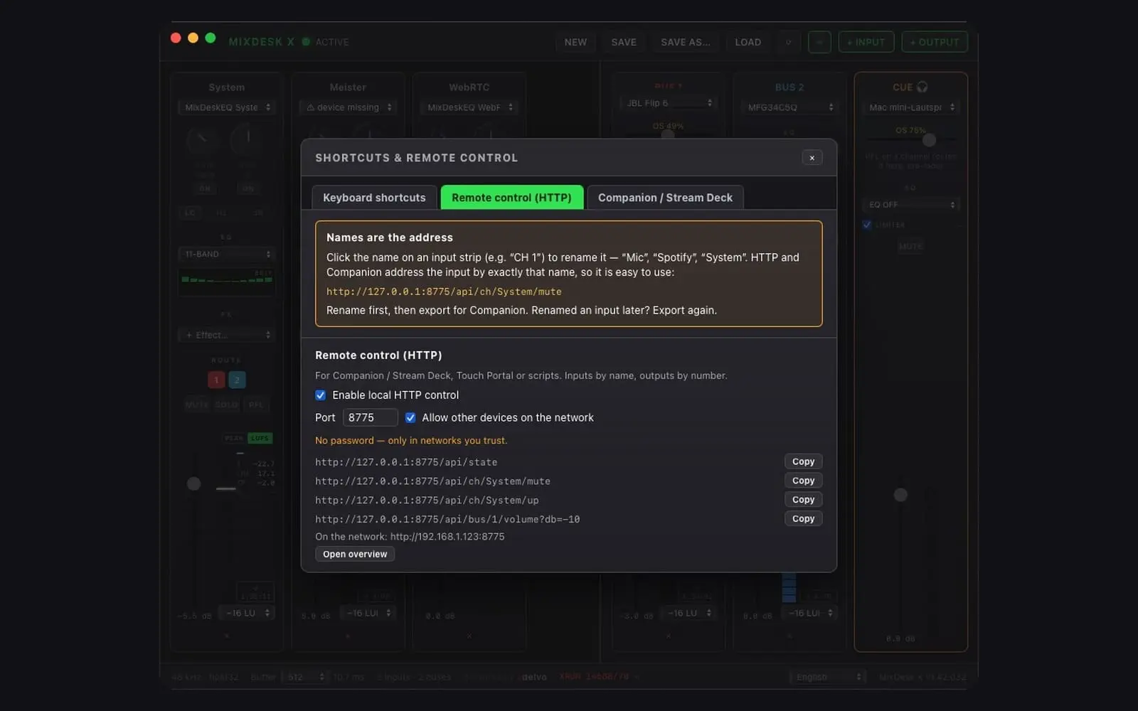The image size is (1138, 711).
Task: Click the CUE headphone icon
Action: pos(922,87)
